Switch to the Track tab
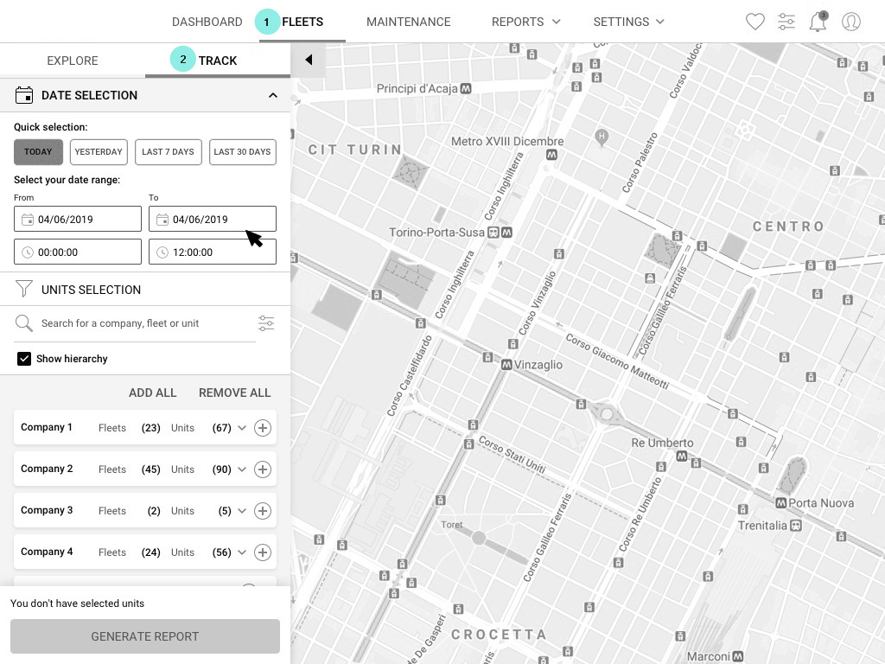Screen dimensions: 885x664 coord(218,61)
